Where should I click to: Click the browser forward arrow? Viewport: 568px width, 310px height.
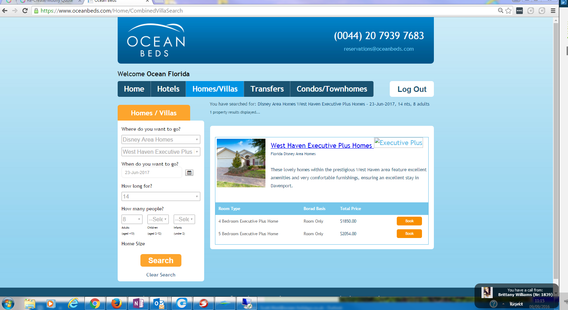15,10
